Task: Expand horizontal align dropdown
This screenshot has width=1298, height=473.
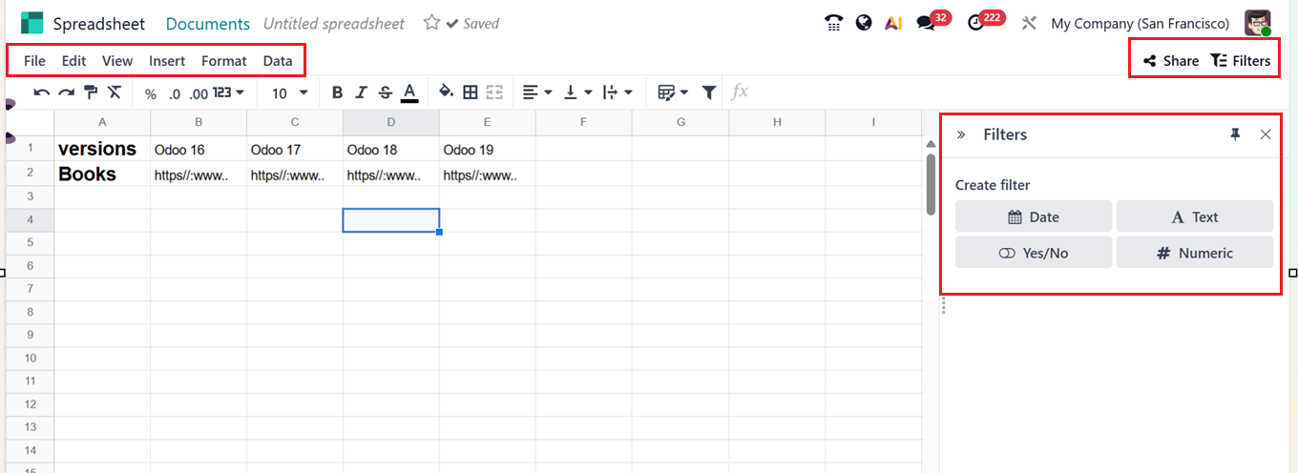Action: pyautogui.click(x=538, y=93)
